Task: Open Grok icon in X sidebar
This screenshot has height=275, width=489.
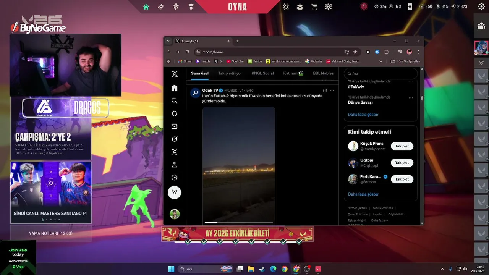Action: 174,139
